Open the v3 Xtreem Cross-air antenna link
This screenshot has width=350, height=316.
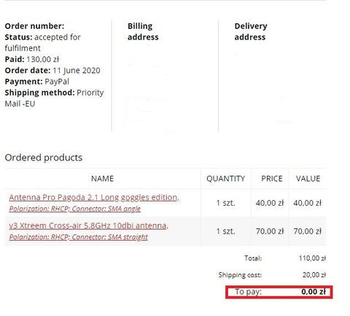[x=88, y=226]
